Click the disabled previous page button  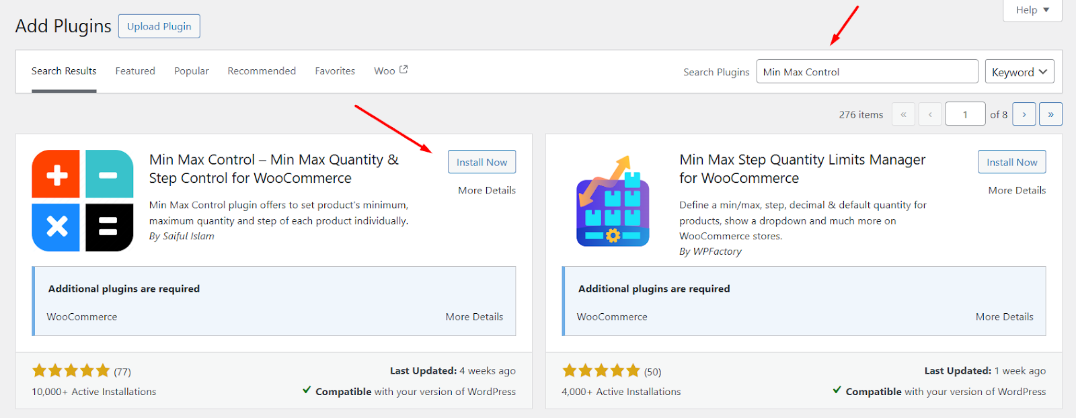[x=930, y=114]
